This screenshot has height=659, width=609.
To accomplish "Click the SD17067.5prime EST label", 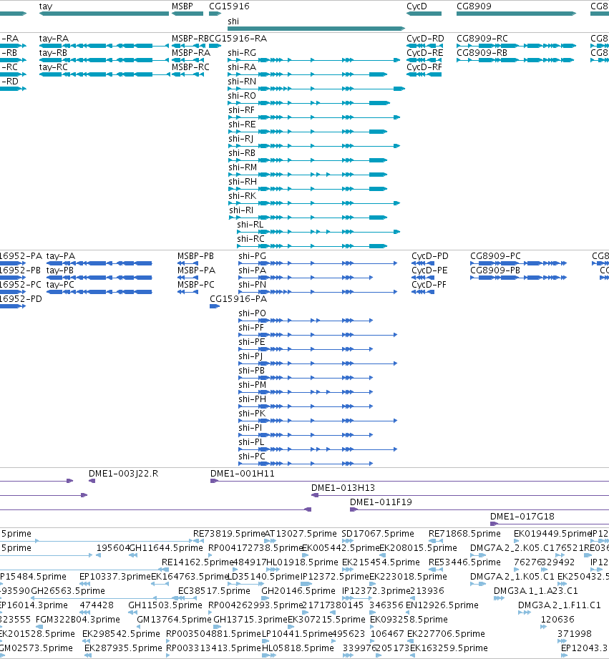I will click(378, 534).
